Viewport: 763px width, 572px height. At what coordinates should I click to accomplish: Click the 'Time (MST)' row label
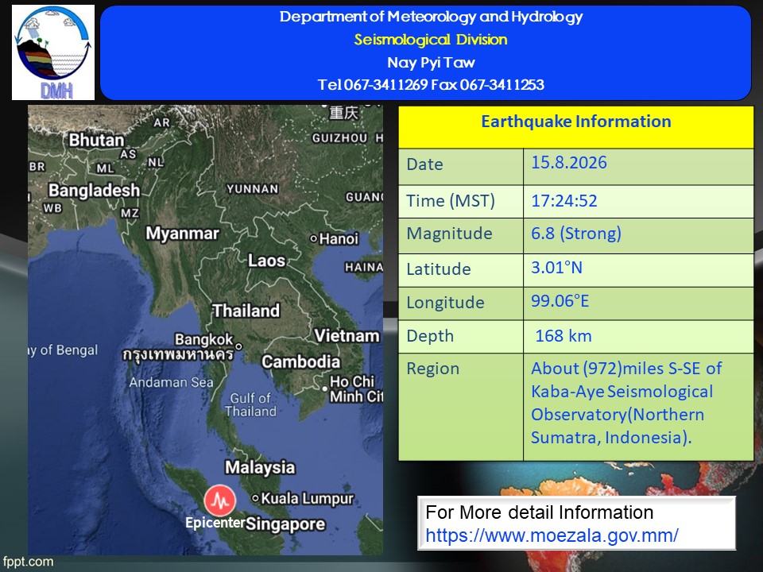451,201
